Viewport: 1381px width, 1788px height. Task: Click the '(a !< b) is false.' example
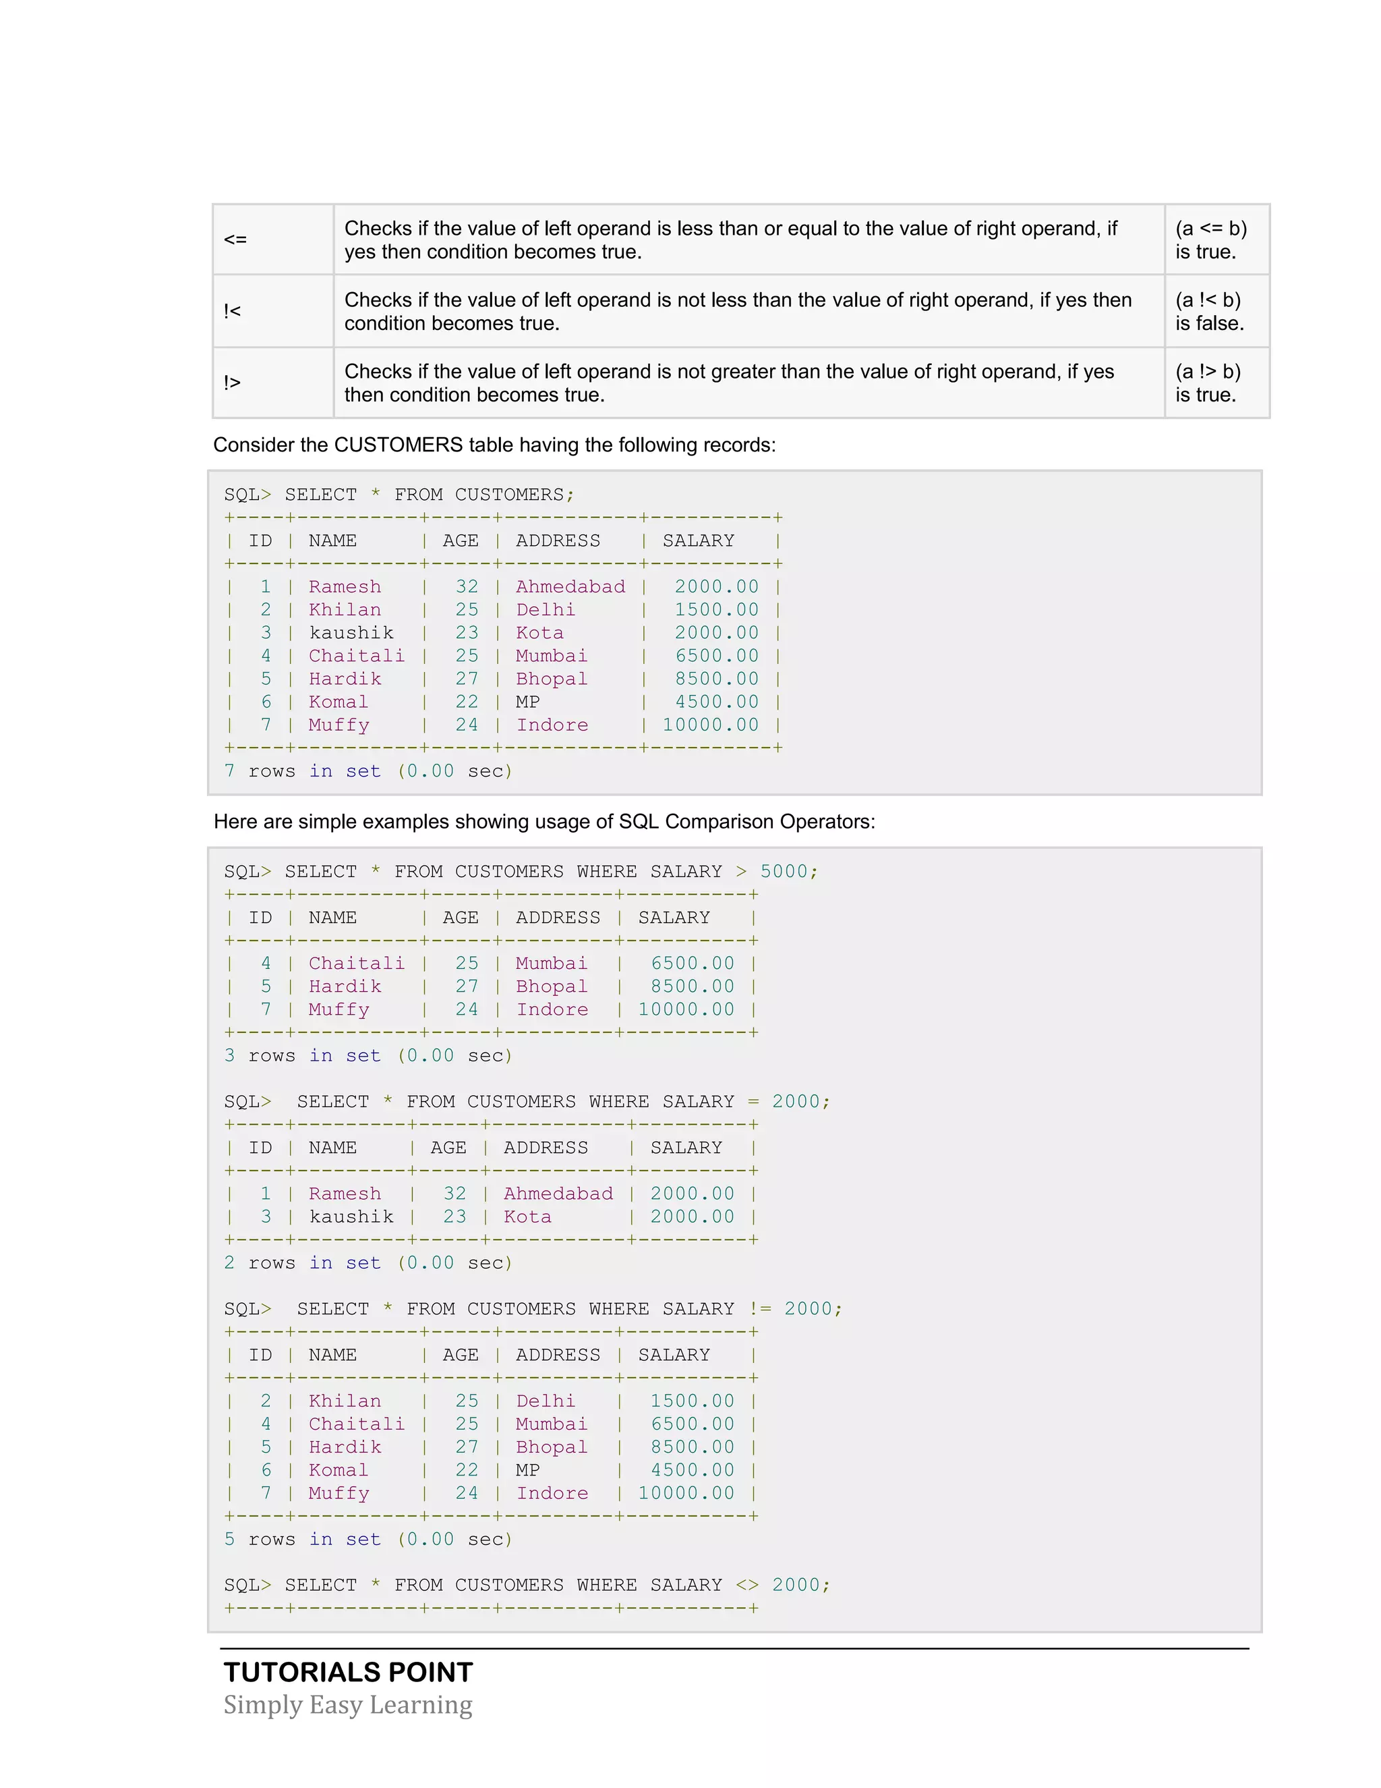(x=1216, y=311)
